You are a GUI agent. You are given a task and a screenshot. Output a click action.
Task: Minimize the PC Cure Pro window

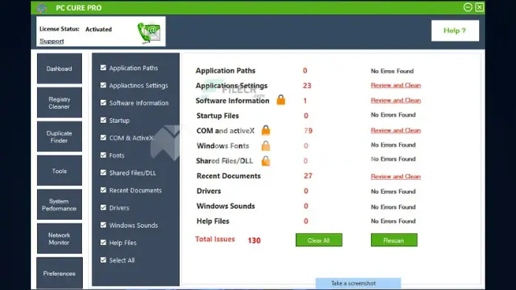(x=468, y=7)
